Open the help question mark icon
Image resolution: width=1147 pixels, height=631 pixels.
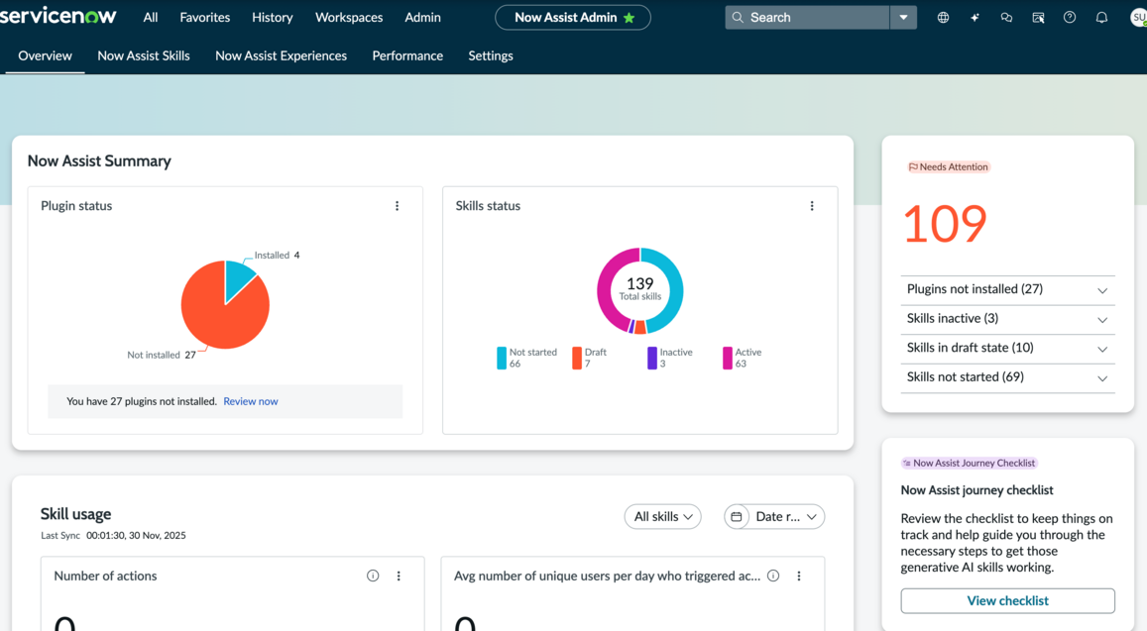pos(1070,18)
